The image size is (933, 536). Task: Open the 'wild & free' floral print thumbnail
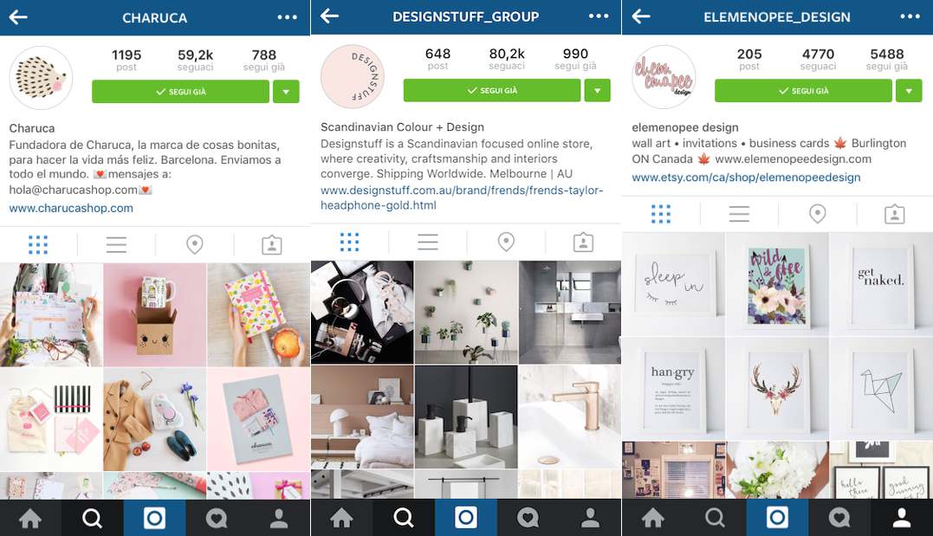(777, 284)
